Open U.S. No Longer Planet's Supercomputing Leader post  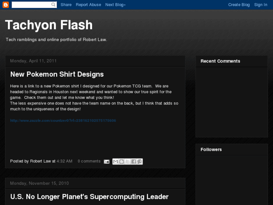(89, 197)
